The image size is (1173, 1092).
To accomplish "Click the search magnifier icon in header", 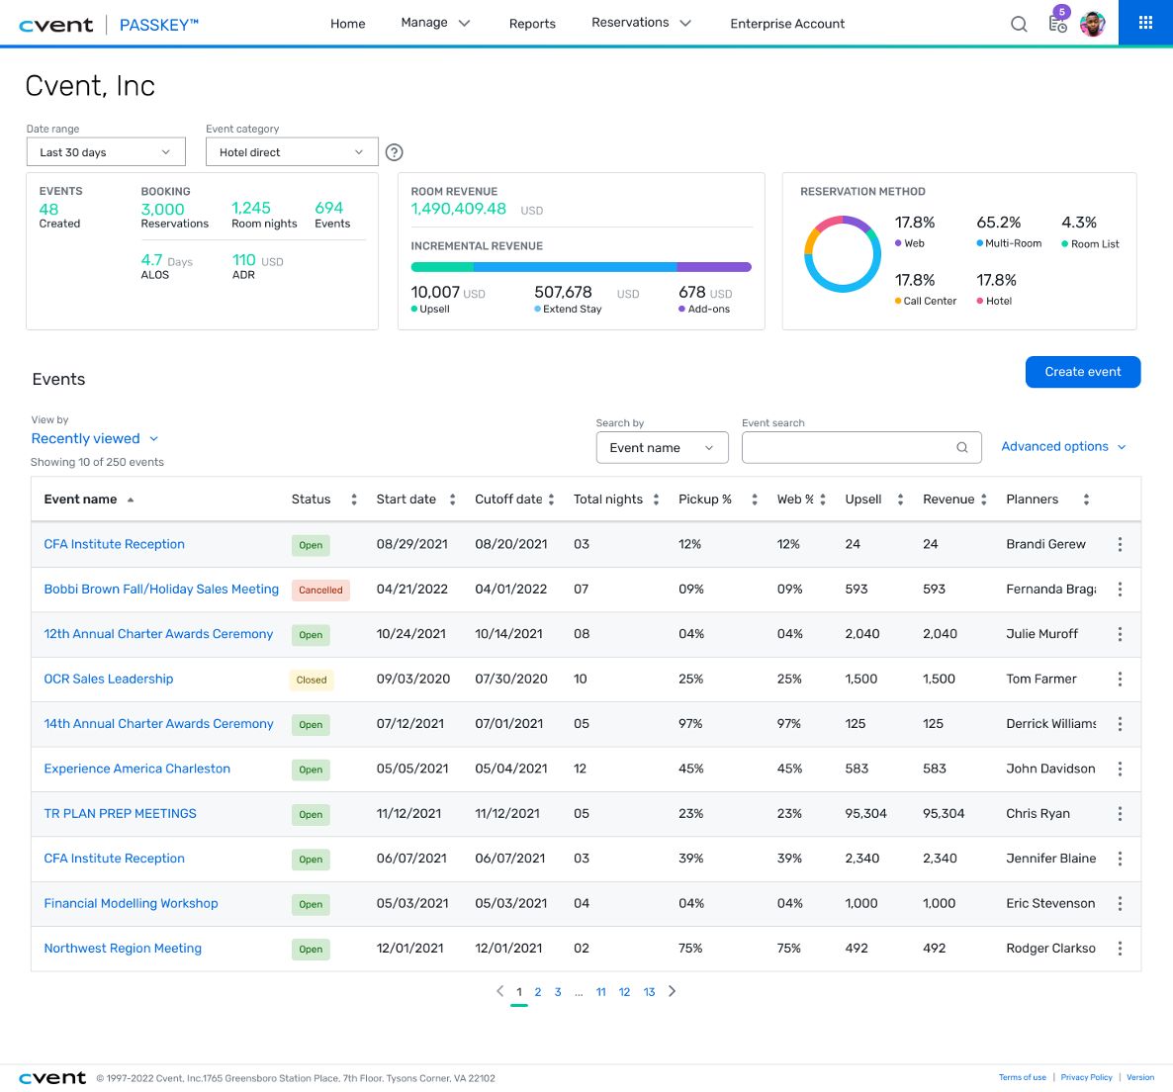I will (1019, 24).
